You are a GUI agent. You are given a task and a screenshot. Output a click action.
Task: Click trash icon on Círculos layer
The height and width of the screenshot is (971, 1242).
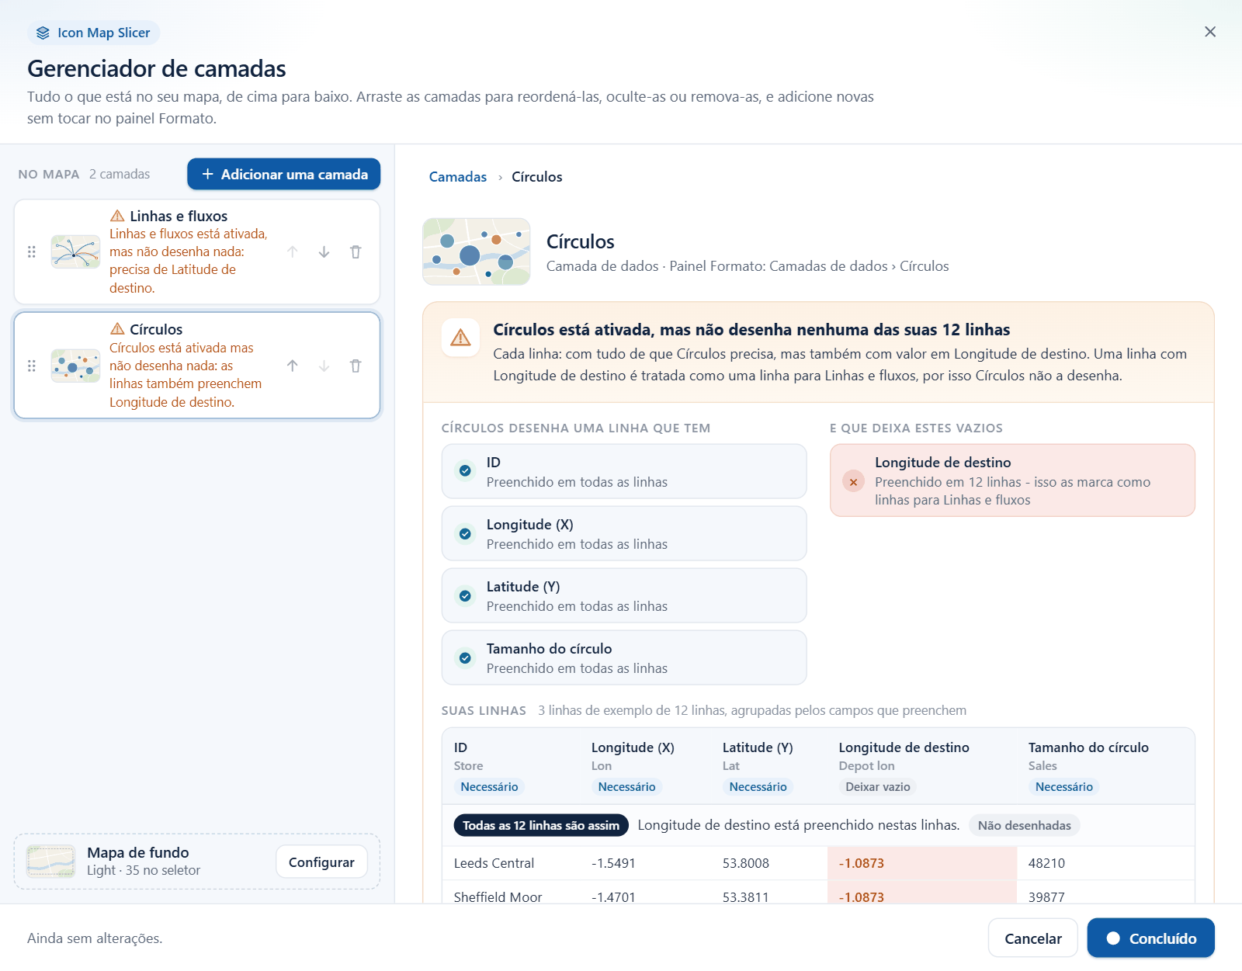(x=356, y=366)
